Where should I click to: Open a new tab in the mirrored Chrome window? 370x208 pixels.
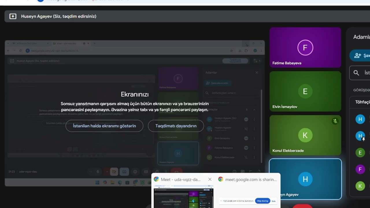[x=95, y=43]
